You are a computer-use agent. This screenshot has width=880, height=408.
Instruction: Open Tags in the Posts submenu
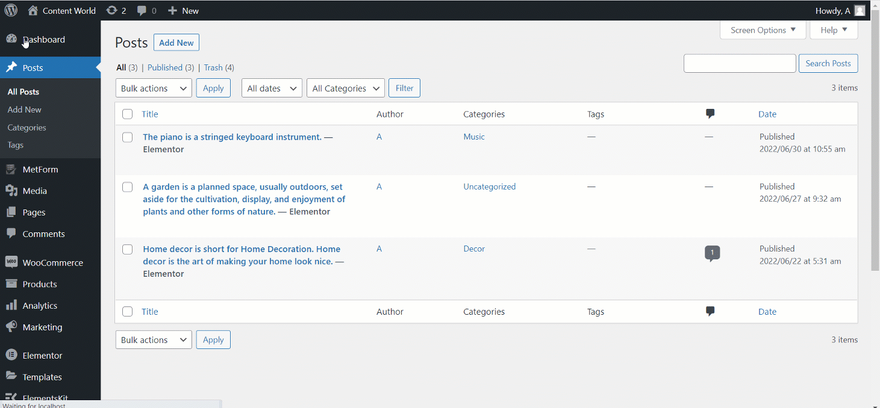point(16,145)
